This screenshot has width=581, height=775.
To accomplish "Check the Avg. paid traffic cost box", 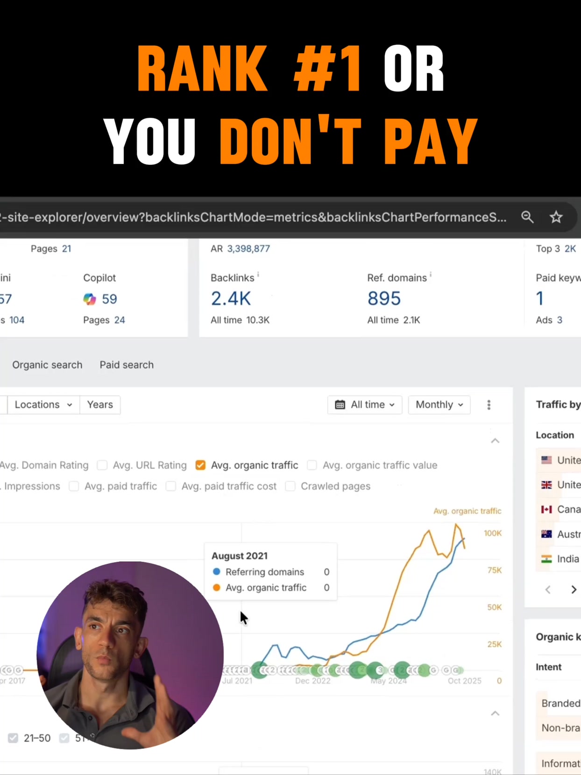I will [x=171, y=486].
